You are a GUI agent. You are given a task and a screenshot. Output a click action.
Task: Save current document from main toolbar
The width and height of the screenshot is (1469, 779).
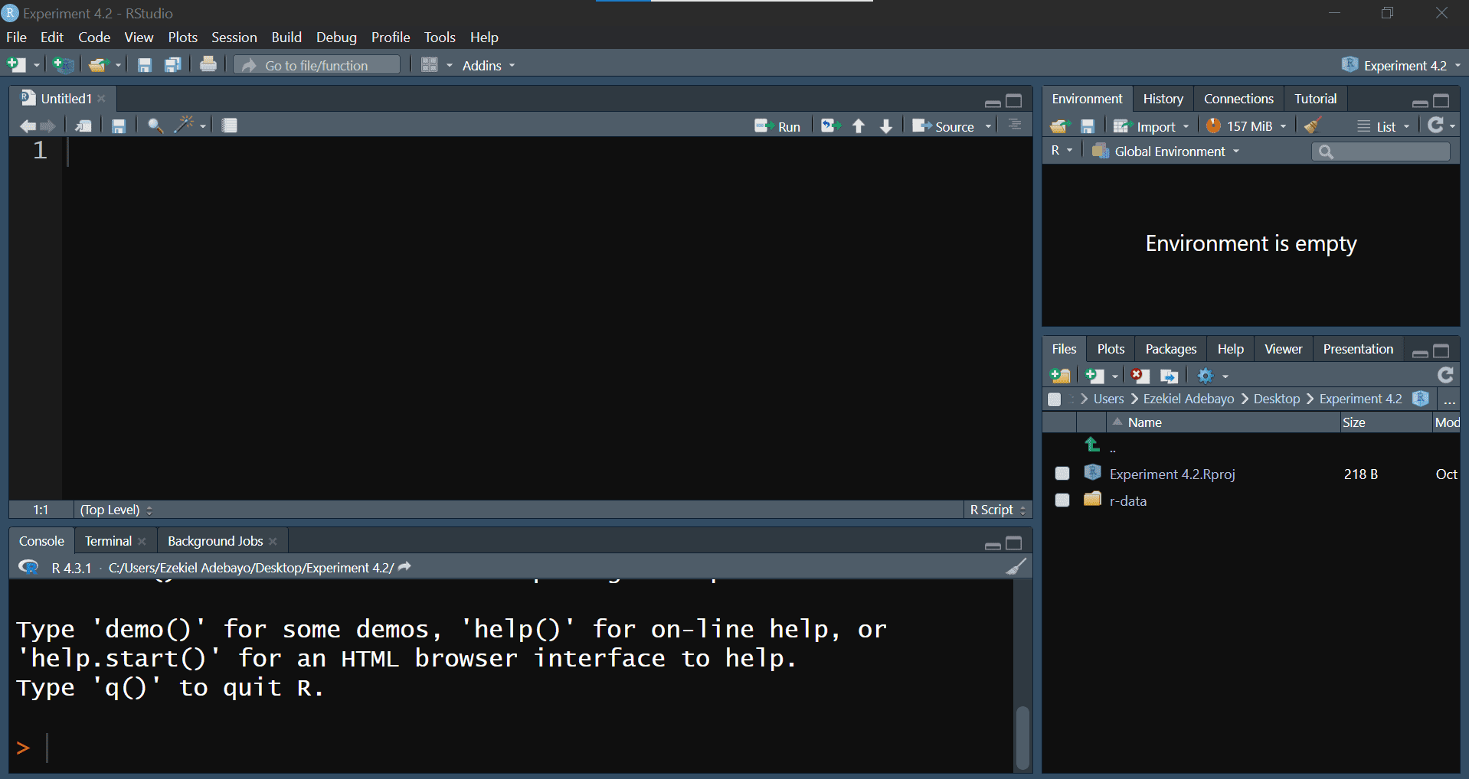(145, 65)
